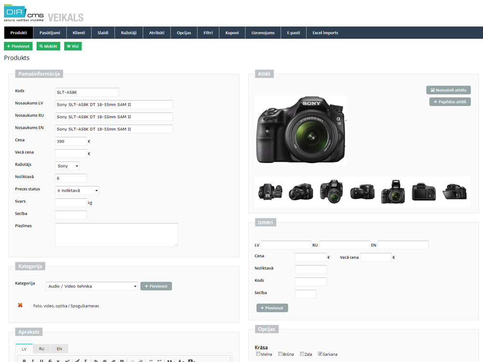Switch to the LV description tab

pyautogui.click(x=24, y=349)
